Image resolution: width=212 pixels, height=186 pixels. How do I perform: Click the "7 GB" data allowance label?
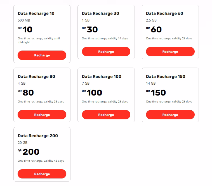pyautogui.click(x=86, y=83)
